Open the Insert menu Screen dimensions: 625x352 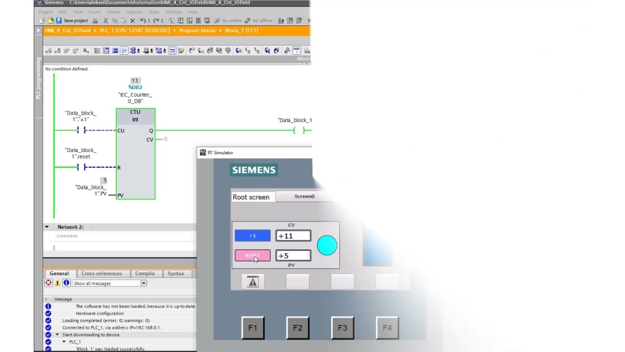click(95, 12)
